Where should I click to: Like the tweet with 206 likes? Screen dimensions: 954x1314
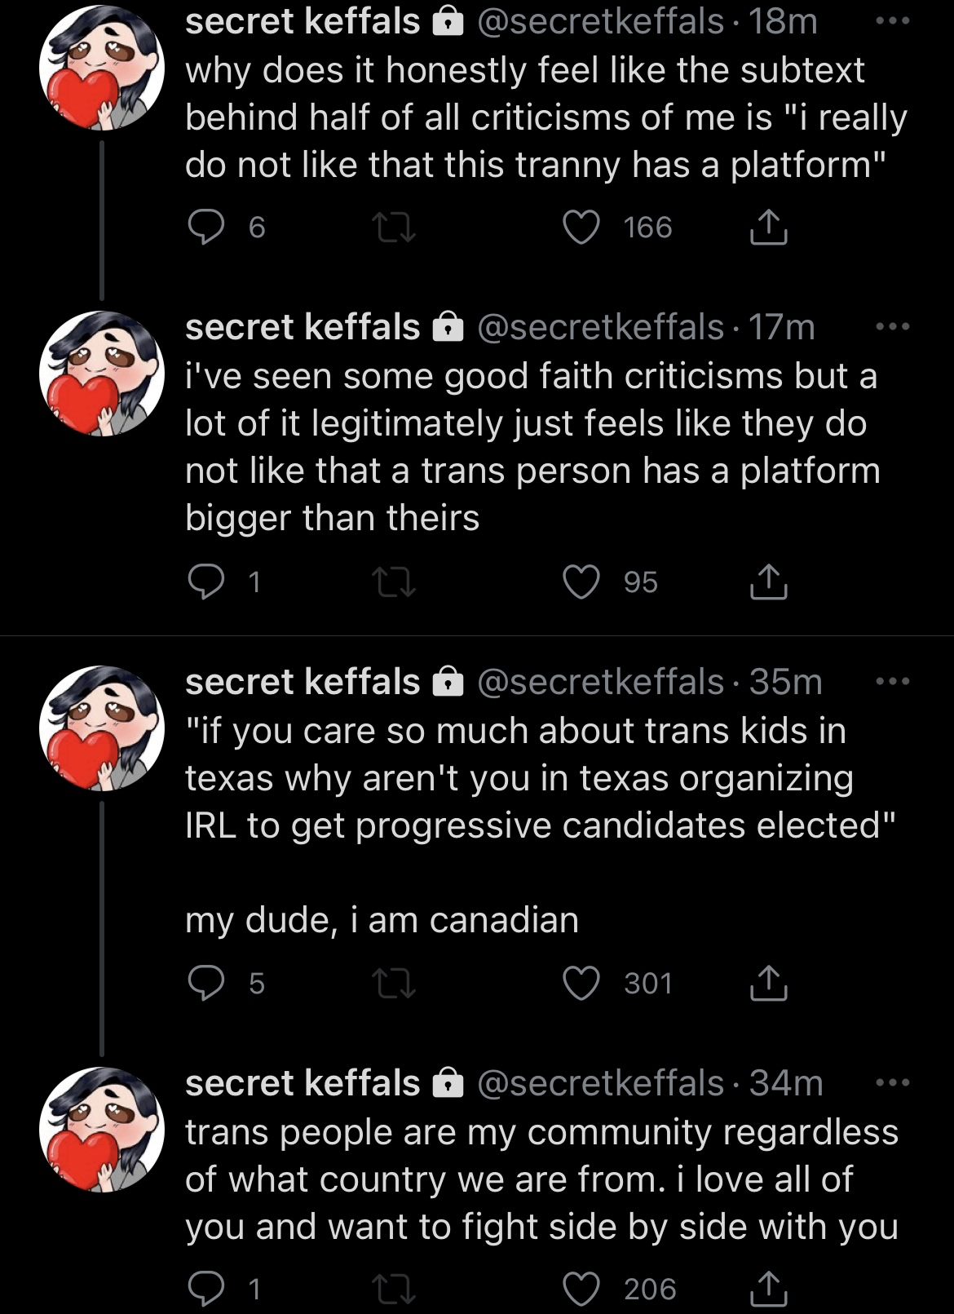coord(582,1289)
